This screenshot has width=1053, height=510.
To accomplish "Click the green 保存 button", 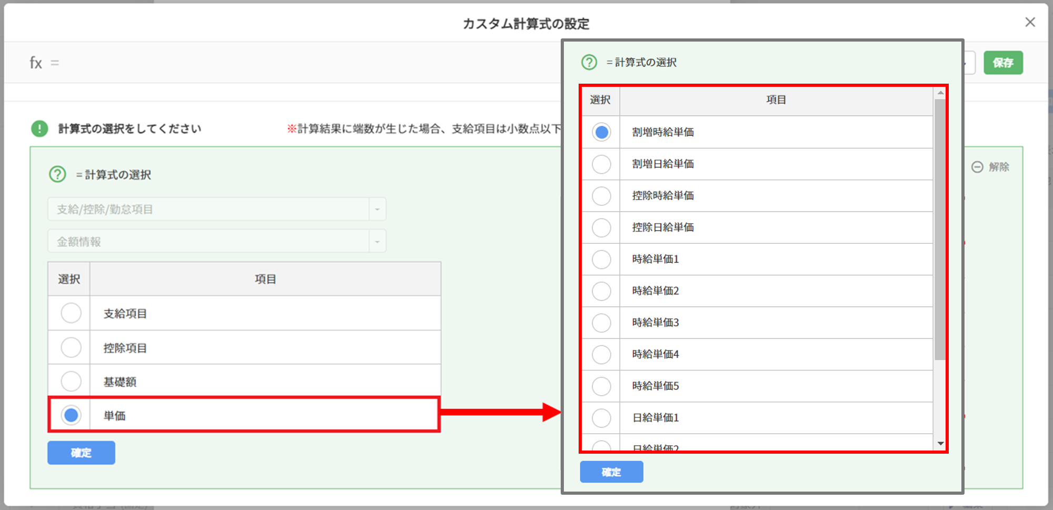I will [1003, 63].
